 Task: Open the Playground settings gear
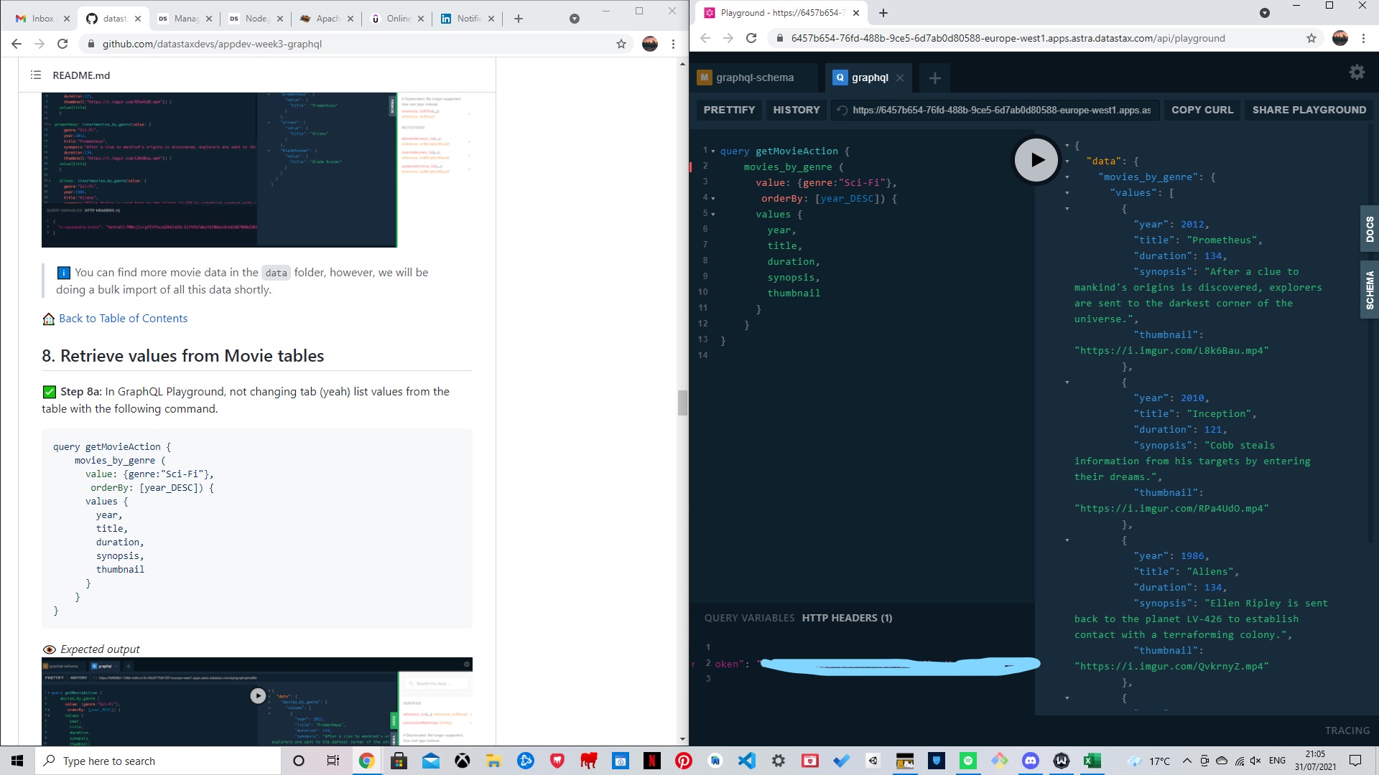[1356, 72]
